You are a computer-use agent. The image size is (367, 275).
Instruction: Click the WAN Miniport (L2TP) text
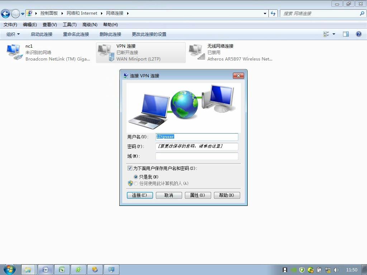[x=139, y=59]
